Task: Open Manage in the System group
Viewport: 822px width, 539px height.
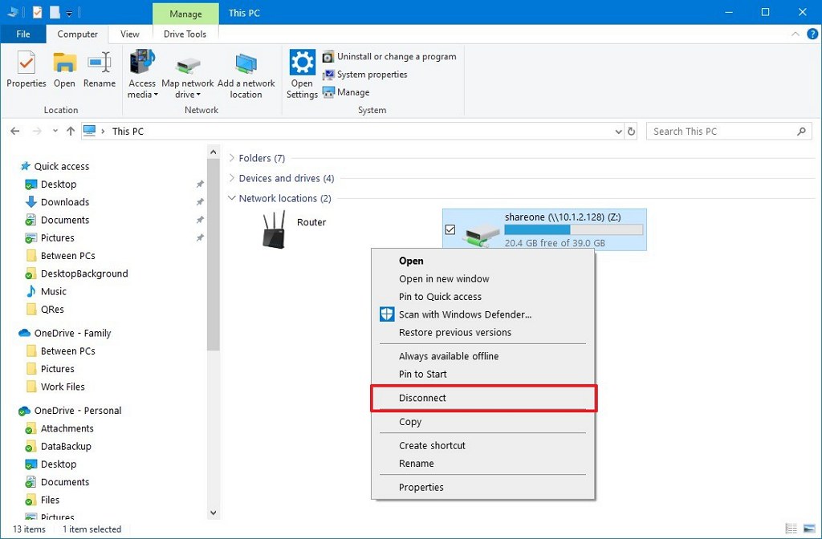Action: (328, 91)
